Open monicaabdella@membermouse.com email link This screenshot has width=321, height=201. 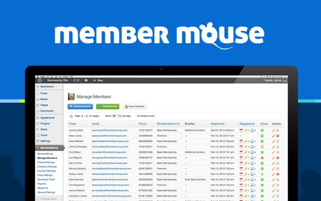click(111, 168)
